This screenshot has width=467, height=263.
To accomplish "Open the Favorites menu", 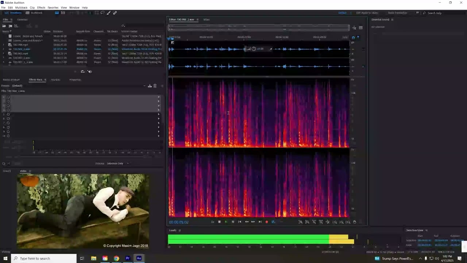I will point(53,8).
